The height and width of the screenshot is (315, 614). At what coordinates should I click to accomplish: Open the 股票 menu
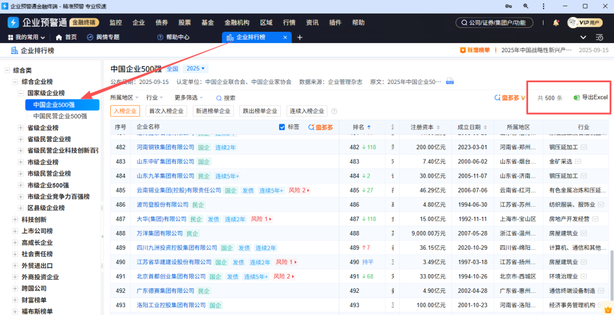pos(184,23)
